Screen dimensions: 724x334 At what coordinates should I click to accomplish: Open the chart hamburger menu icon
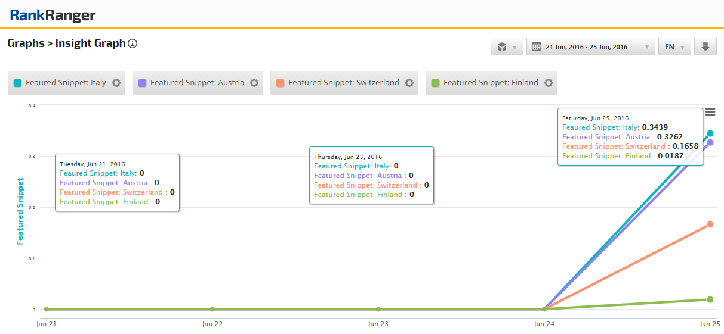coord(710,112)
